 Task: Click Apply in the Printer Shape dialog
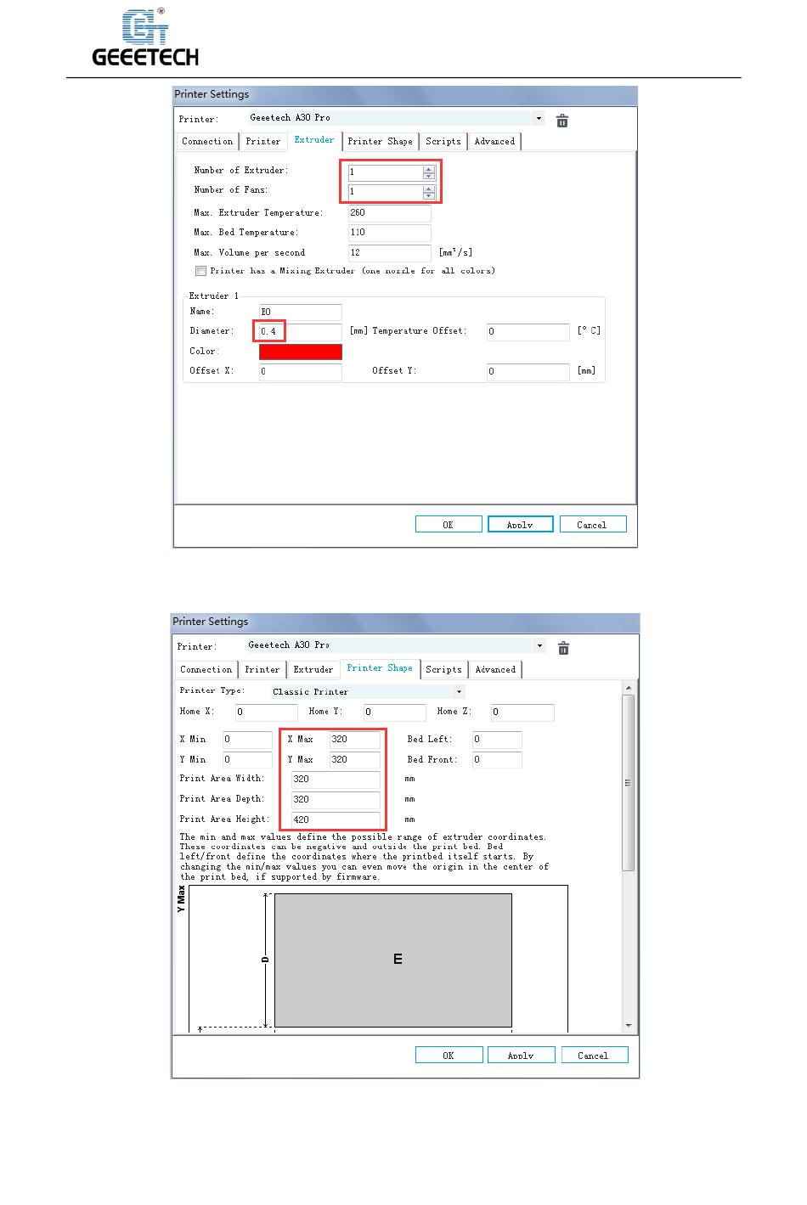coord(522,1056)
